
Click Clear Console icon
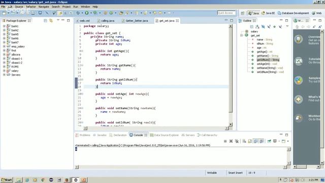click(x=244, y=141)
